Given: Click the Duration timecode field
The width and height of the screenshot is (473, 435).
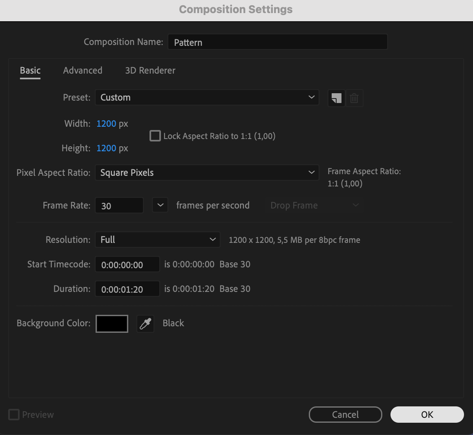Looking at the screenshot, I should (x=127, y=289).
